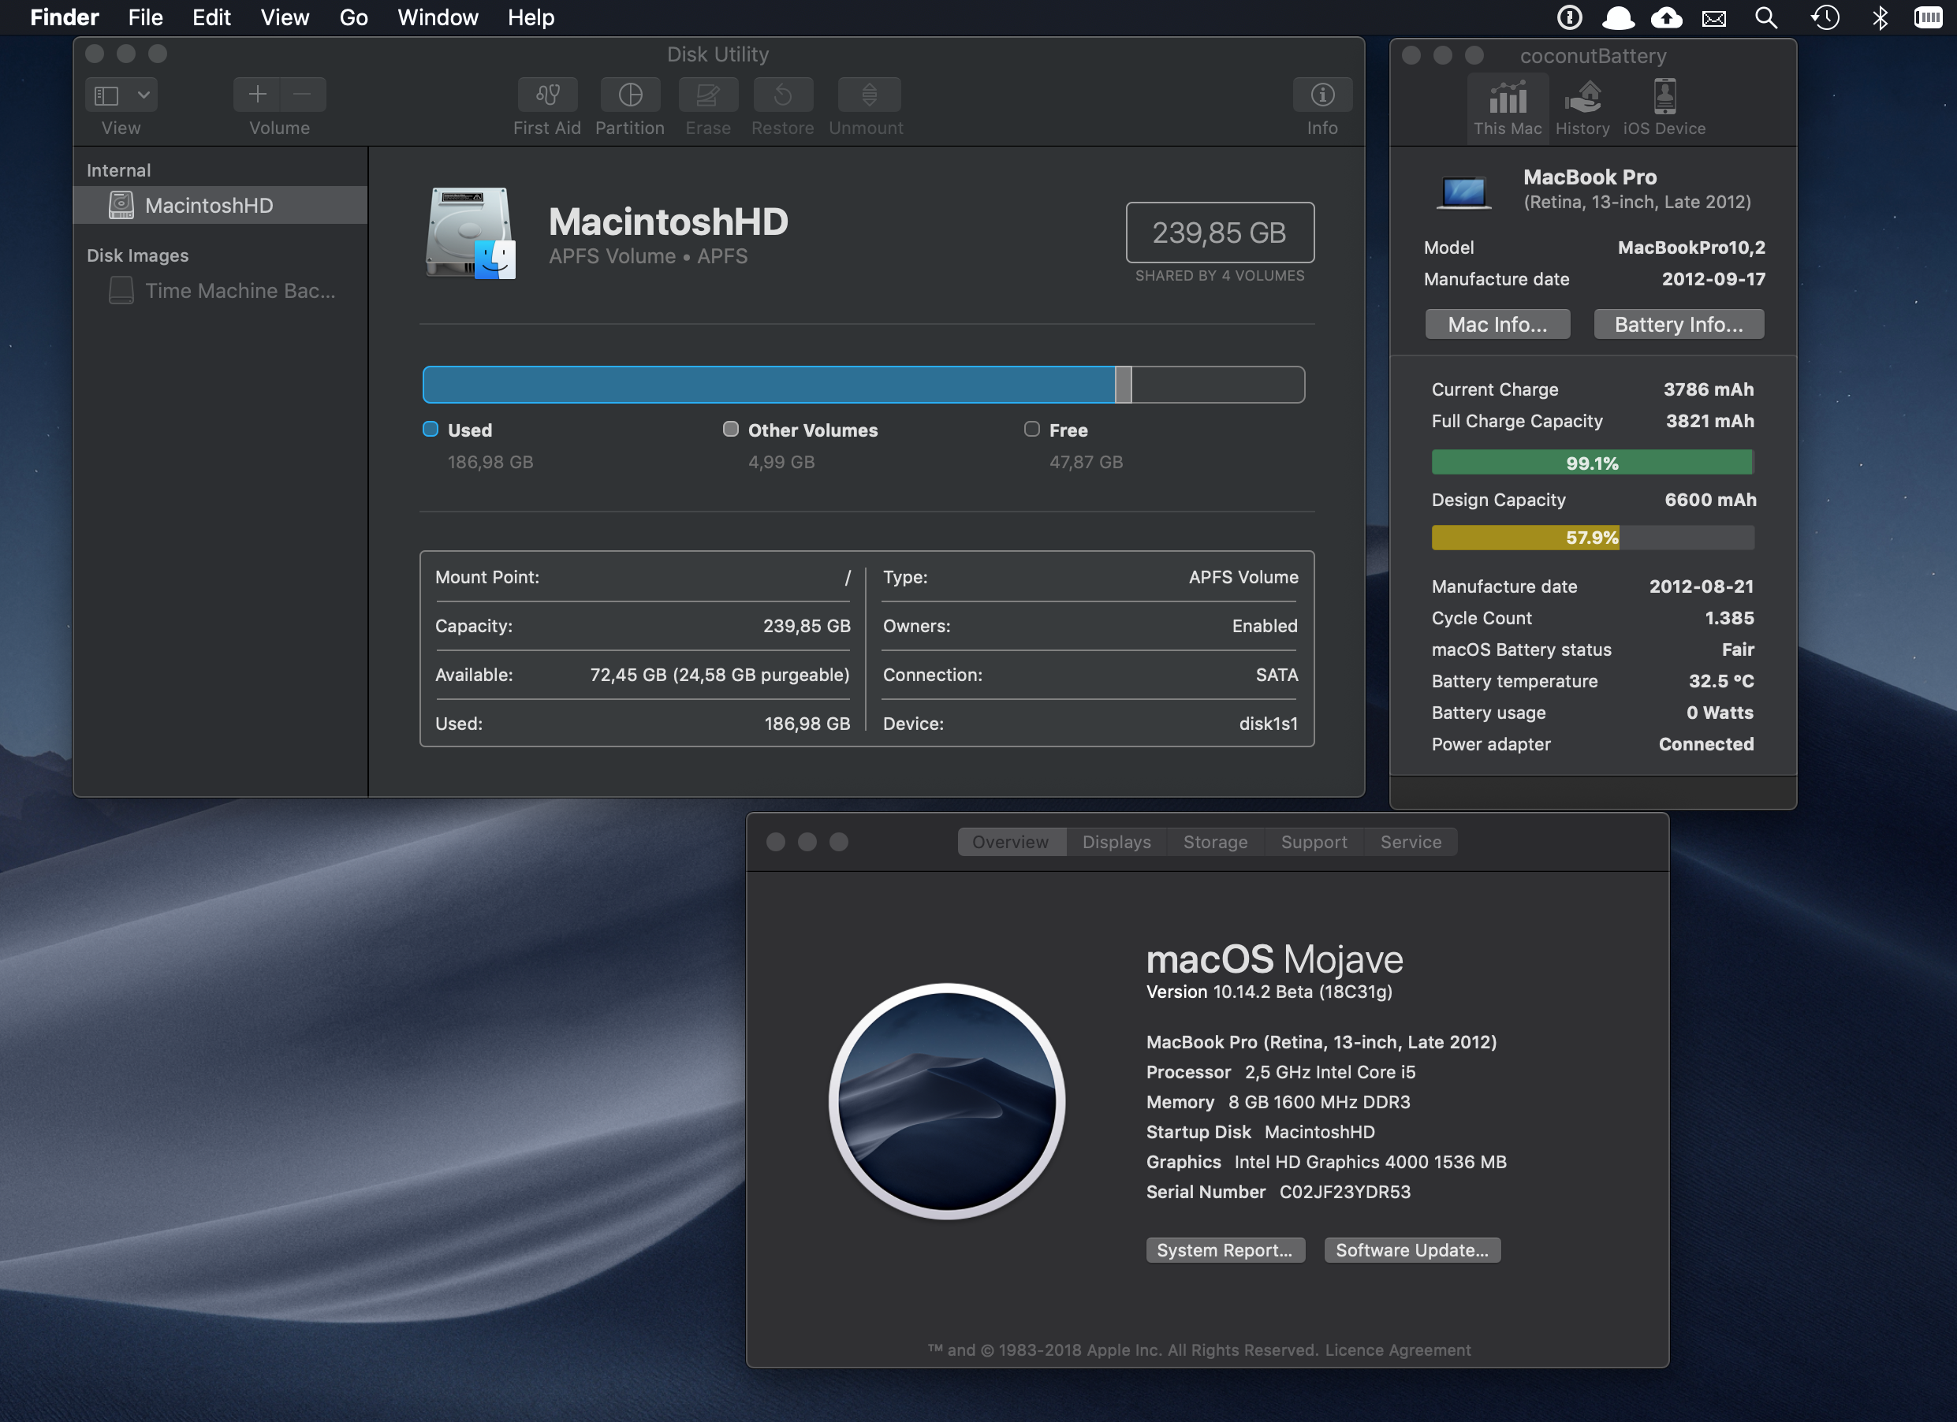Image resolution: width=1957 pixels, height=1422 pixels.
Task: Click the Bluetooth menu bar icon
Action: [1880, 17]
